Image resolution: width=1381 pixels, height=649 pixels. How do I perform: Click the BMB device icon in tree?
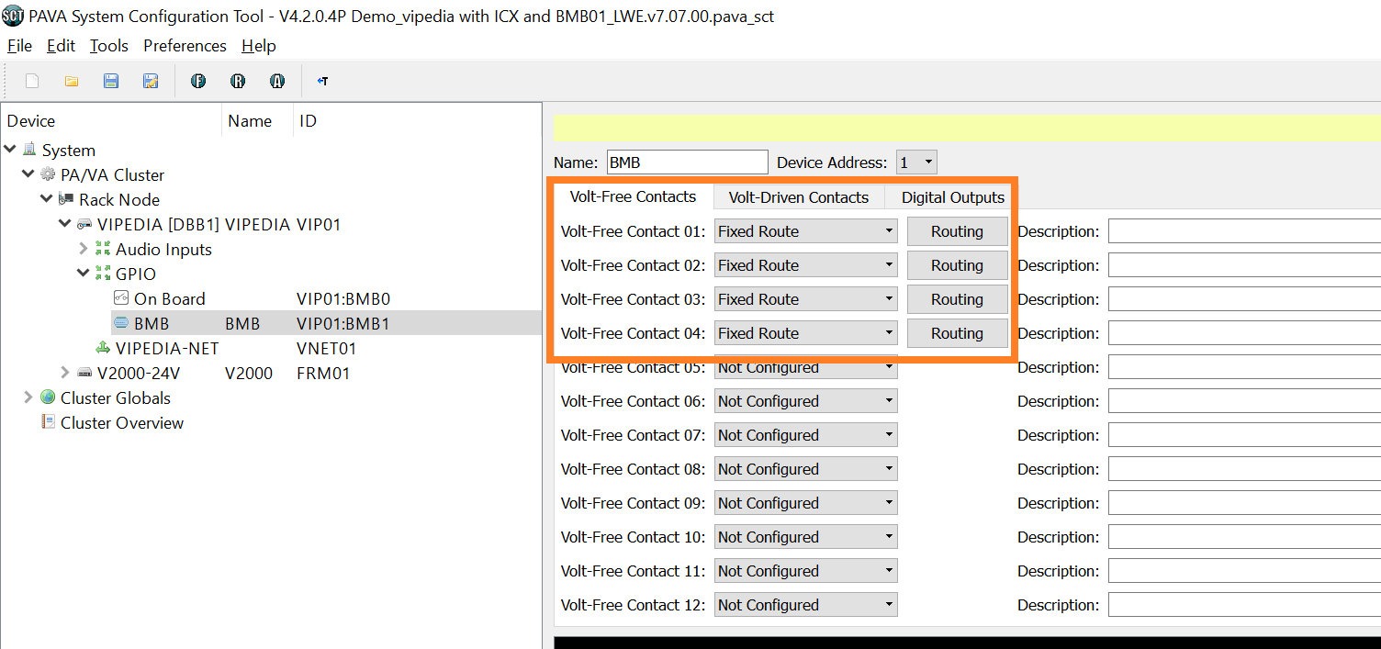click(x=121, y=323)
